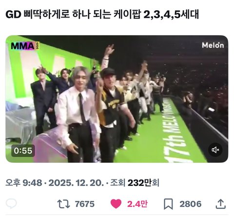
Task: Toggle the pink heart like icon
Action: tap(116, 204)
